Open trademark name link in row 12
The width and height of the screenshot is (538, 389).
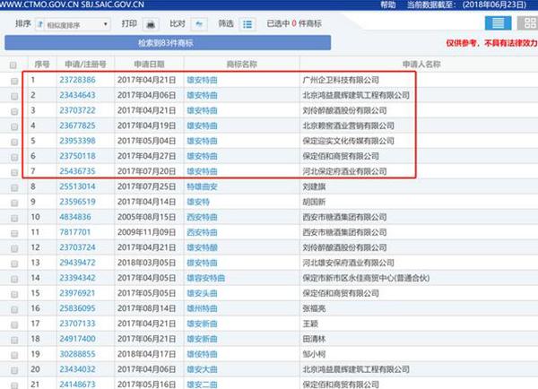pos(202,247)
